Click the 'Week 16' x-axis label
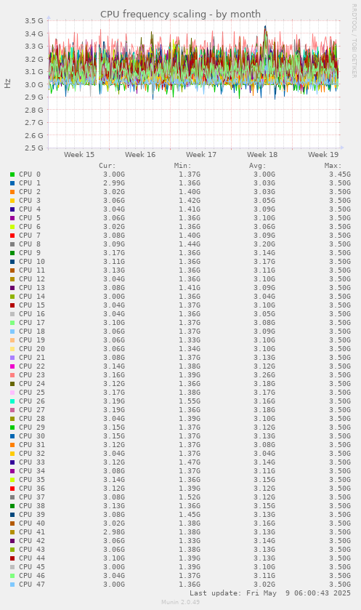Screen dimensions: 361x610 (140, 154)
